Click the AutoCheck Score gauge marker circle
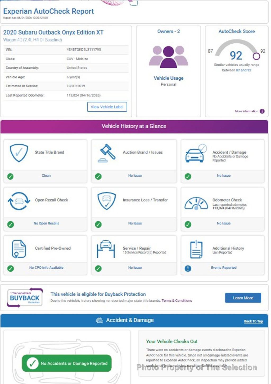The height and width of the screenshot is (384, 271). pos(256,56)
